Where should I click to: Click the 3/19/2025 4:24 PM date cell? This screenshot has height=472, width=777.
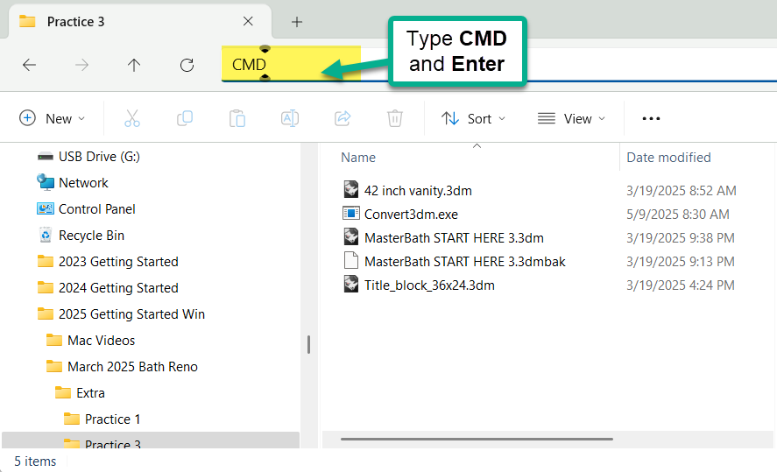pos(680,285)
